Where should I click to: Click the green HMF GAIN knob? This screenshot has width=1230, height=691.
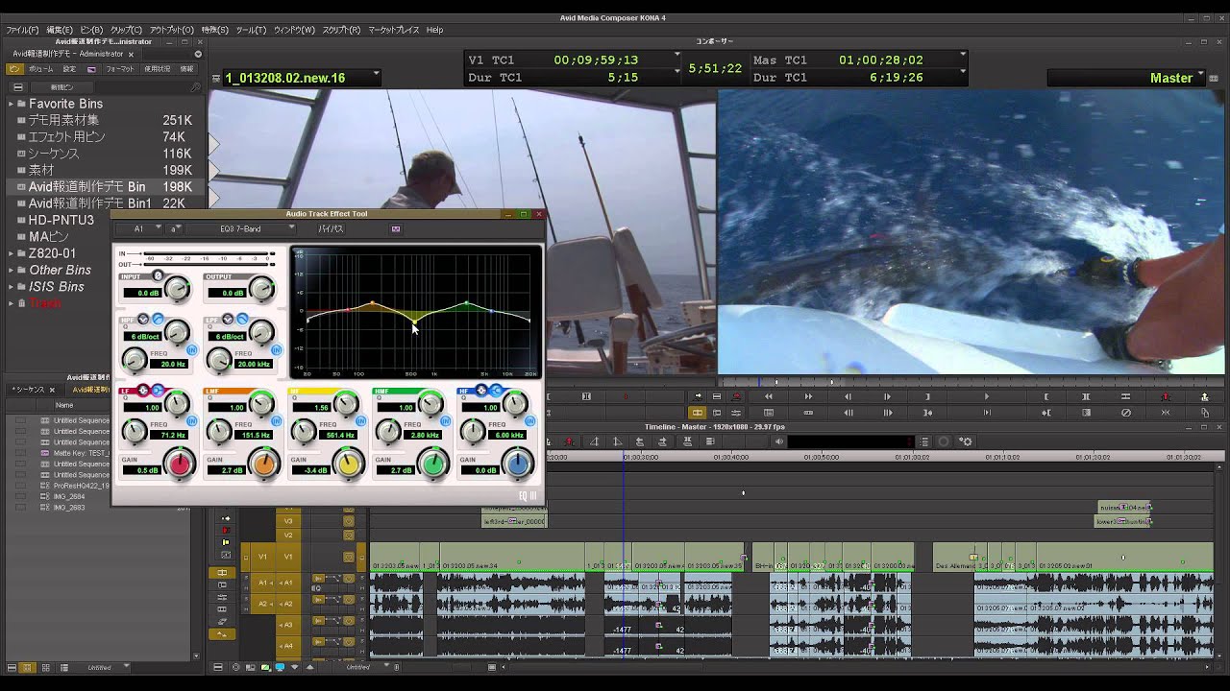click(433, 465)
